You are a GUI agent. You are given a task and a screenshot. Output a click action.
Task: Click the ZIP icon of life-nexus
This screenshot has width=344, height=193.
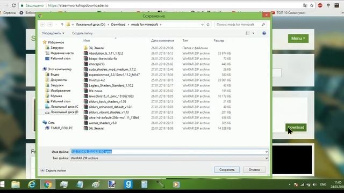click(x=86, y=91)
